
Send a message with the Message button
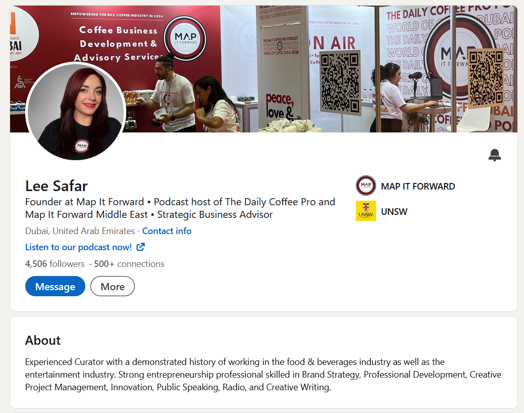pos(55,286)
